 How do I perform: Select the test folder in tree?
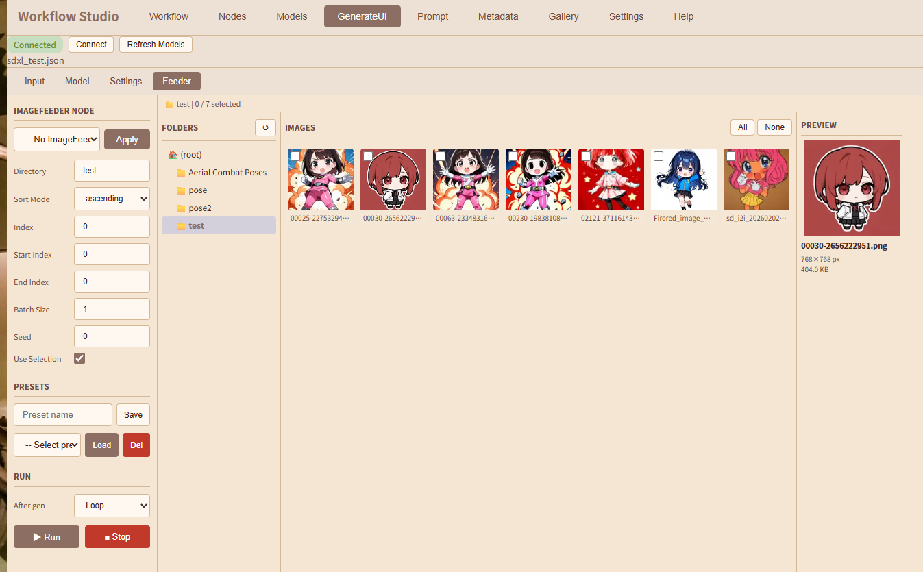(219, 226)
